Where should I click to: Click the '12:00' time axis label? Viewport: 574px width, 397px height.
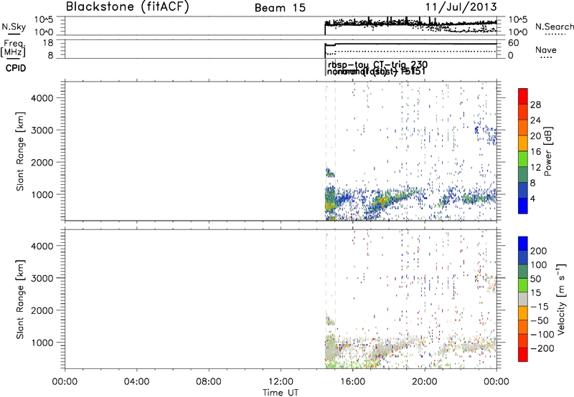tap(281, 382)
